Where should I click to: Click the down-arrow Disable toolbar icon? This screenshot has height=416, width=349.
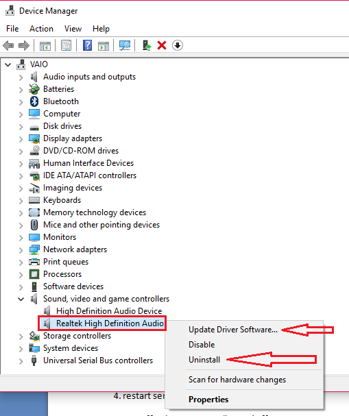point(178,45)
